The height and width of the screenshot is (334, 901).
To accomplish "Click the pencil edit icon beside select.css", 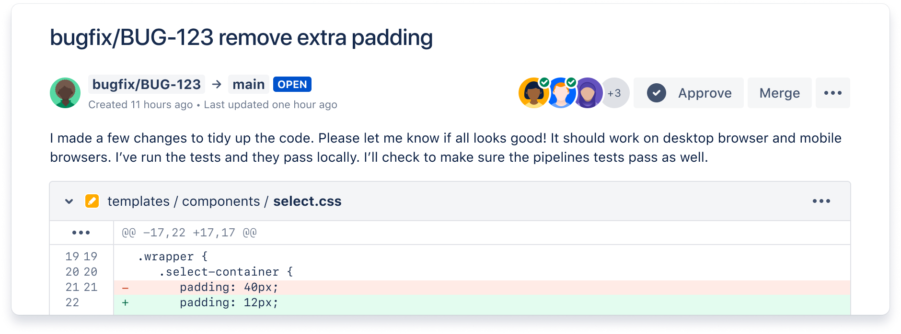I will tap(92, 201).
